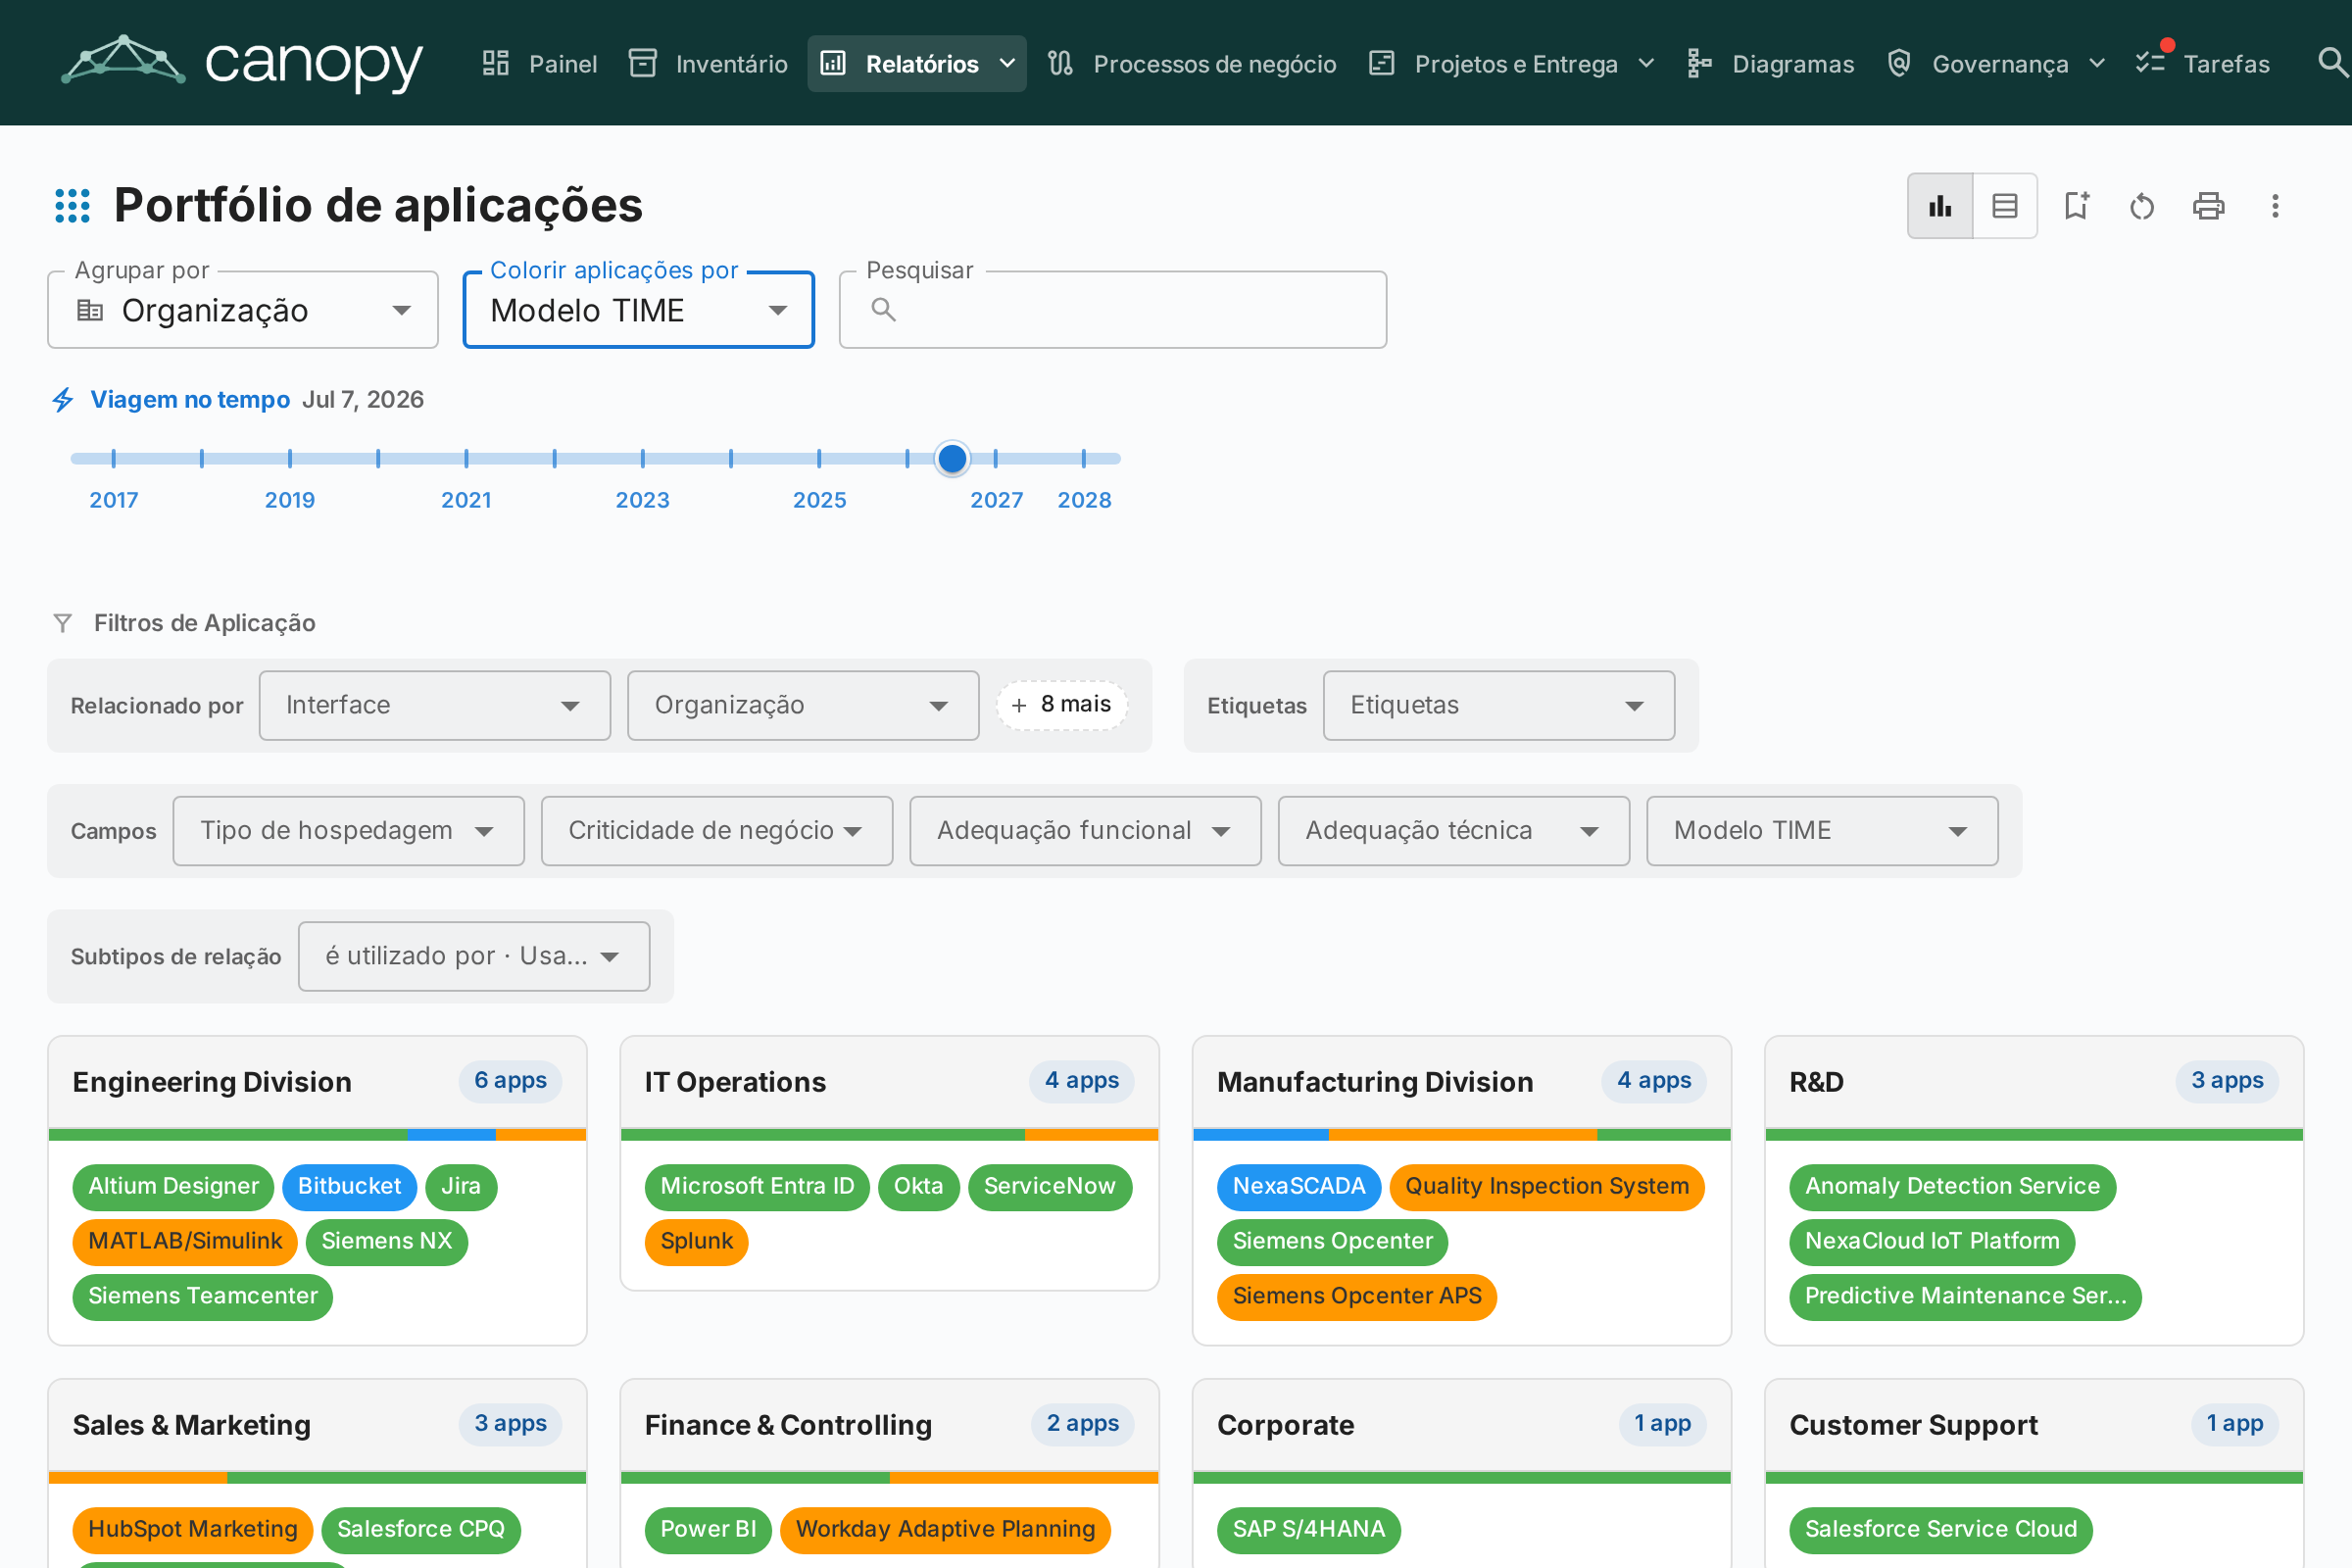
Task: Select the Quality Inspection System app chip
Action: tap(1547, 1187)
